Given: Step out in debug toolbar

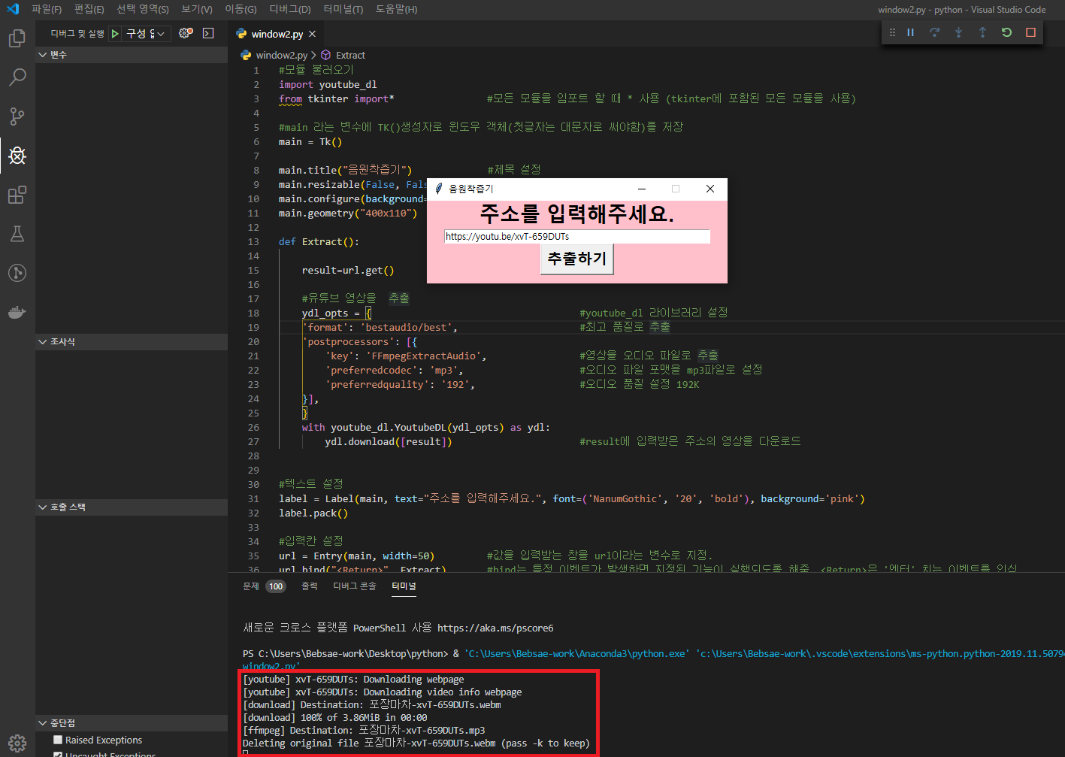Looking at the screenshot, I should 982,32.
